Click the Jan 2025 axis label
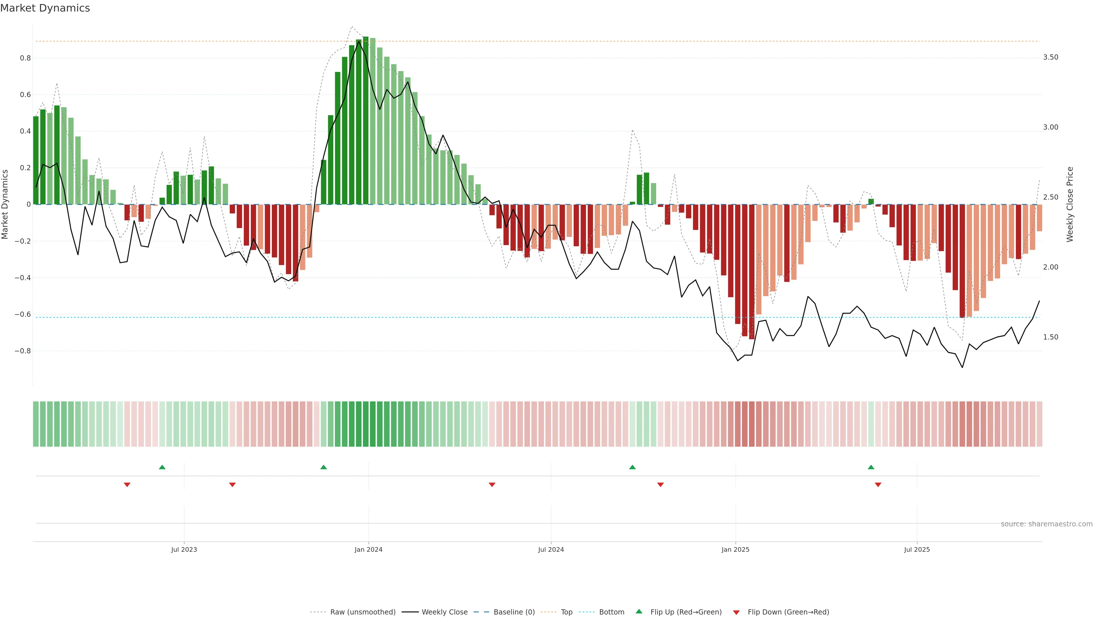1107x622 pixels. pos(735,549)
